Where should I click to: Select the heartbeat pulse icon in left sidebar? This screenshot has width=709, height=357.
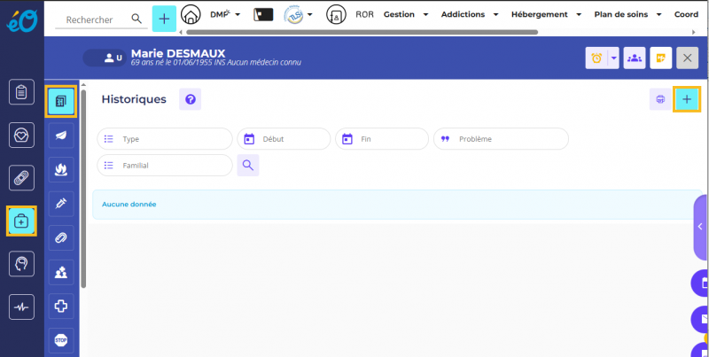pyautogui.click(x=21, y=307)
